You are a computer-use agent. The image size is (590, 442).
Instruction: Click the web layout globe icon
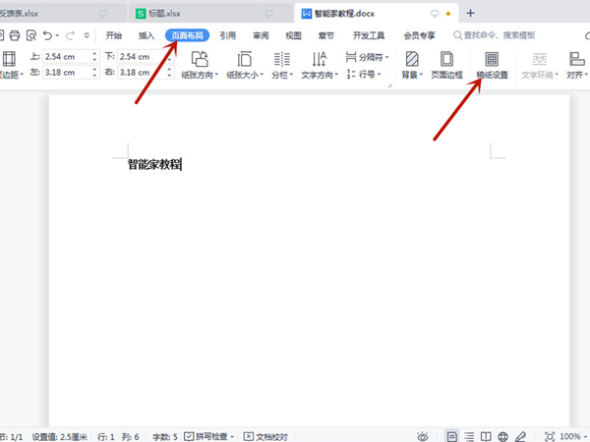[502, 435]
